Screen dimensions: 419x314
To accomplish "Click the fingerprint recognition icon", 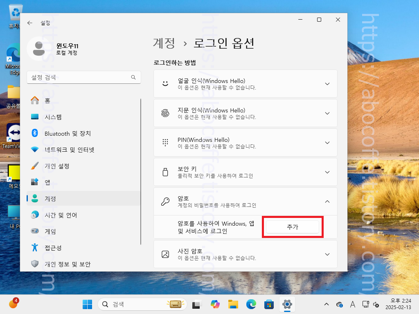I will click(x=165, y=113).
